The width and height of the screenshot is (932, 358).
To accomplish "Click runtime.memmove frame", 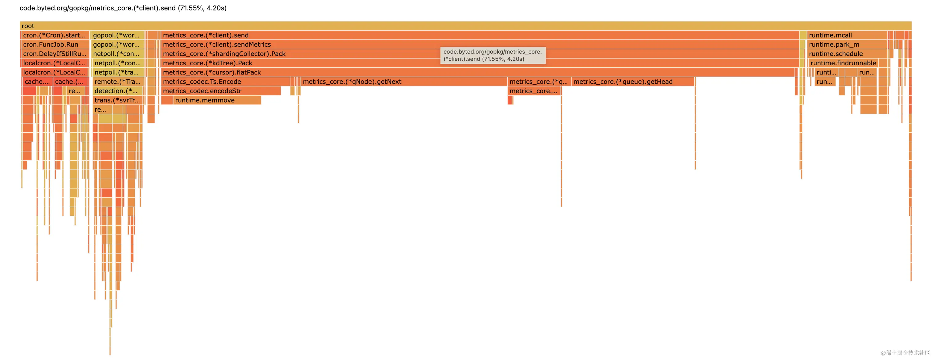I will coord(217,100).
